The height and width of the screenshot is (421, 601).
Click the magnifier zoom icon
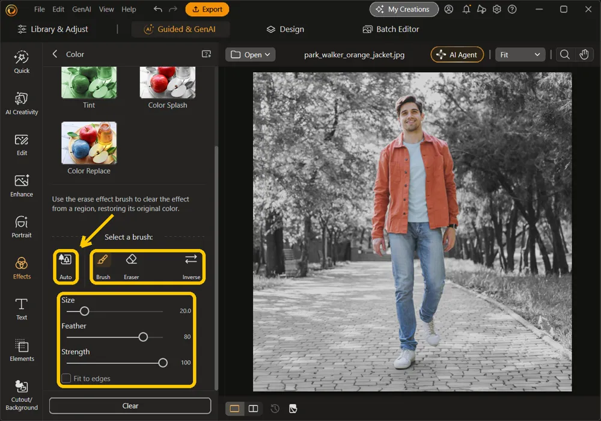[x=564, y=55]
